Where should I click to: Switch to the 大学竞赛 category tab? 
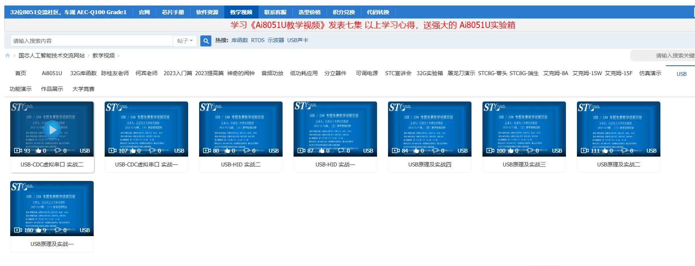(x=83, y=89)
